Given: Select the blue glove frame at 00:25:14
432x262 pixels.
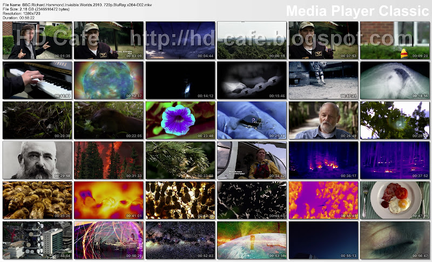Looking at the screenshot, I should point(252,120).
